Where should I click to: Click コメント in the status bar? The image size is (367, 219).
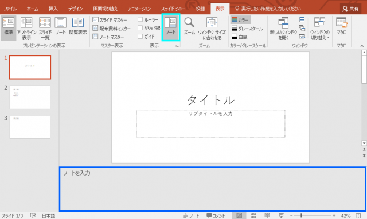(x=216, y=216)
